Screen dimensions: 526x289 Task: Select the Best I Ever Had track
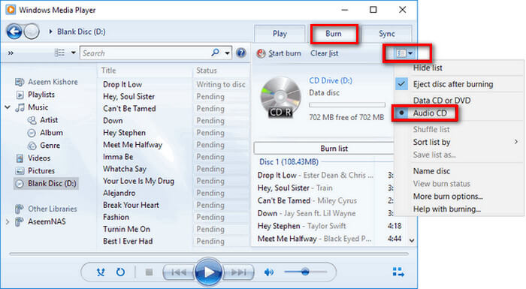(x=128, y=241)
